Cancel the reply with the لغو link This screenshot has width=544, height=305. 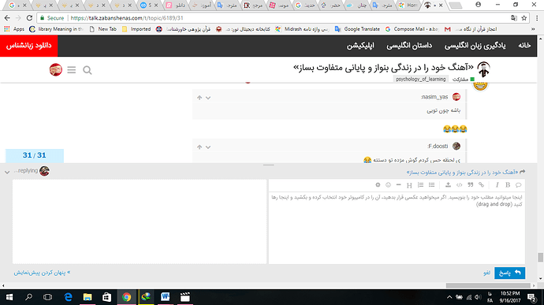tap(486, 273)
